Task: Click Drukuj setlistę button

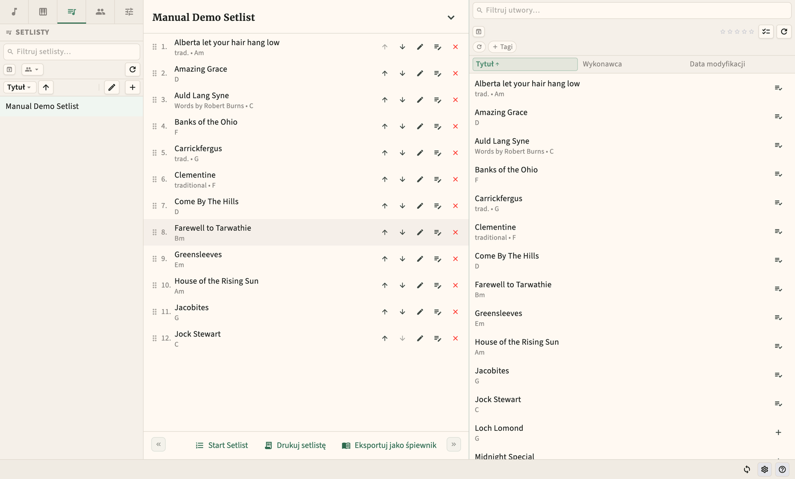Action: coord(295,445)
